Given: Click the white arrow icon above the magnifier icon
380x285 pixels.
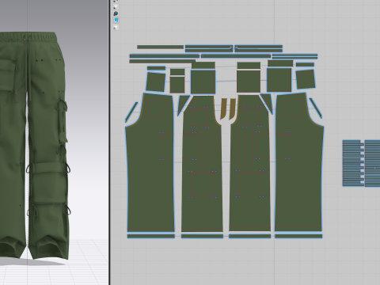Looking at the screenshot, I should [x=116, y=6].
